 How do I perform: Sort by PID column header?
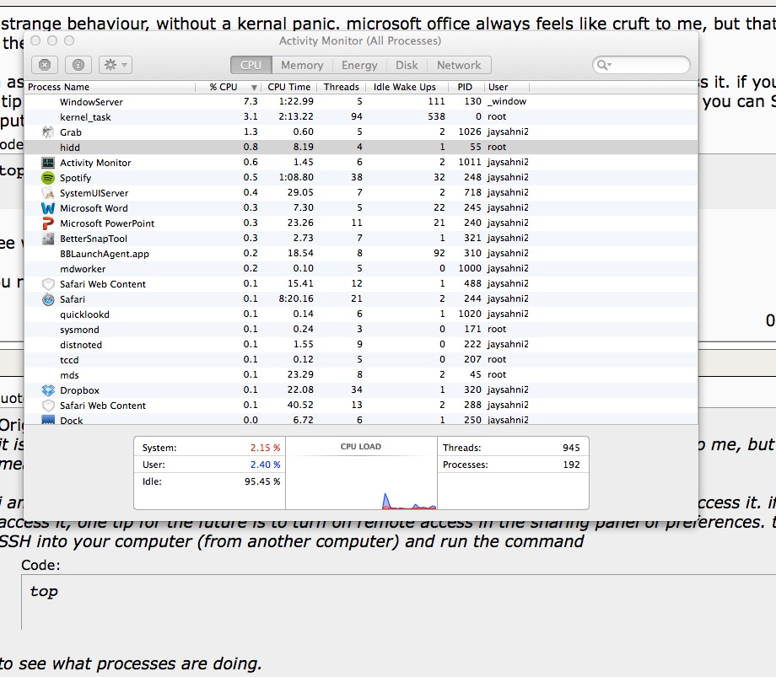pyautogui.click(x=466, y=87)
